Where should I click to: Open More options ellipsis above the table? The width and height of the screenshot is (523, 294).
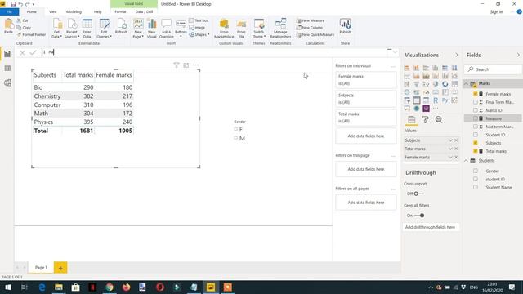click(195, 65)
